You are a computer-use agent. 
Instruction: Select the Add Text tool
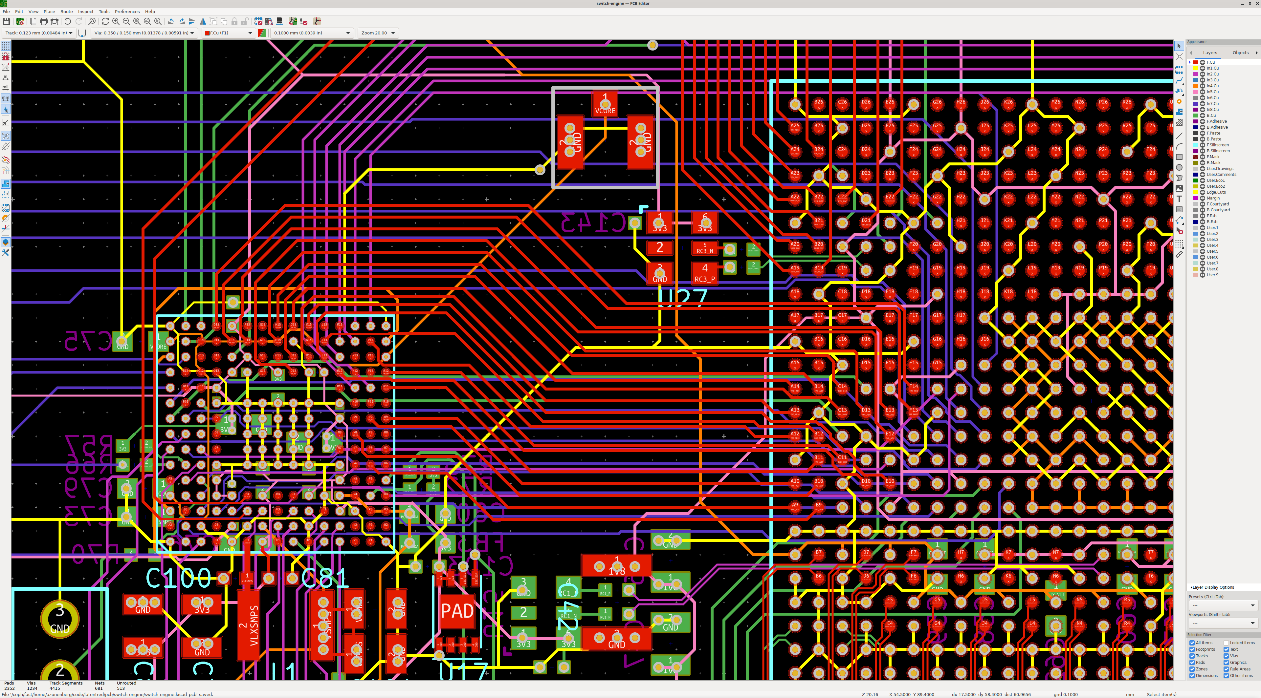pos(1179,199)
